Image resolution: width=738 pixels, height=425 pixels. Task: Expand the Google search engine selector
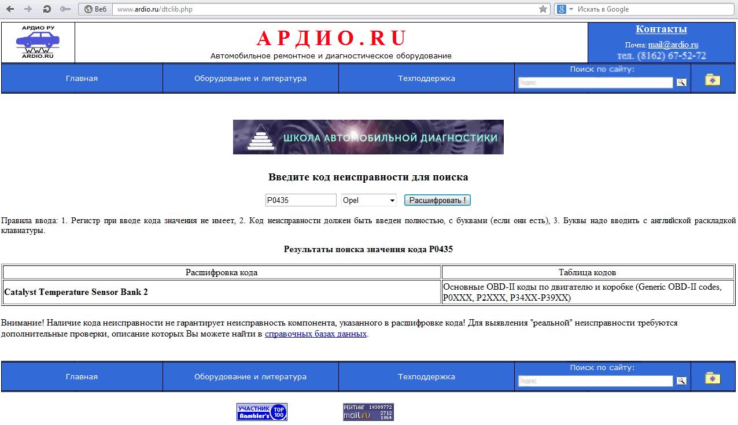(x=564, y=9)
